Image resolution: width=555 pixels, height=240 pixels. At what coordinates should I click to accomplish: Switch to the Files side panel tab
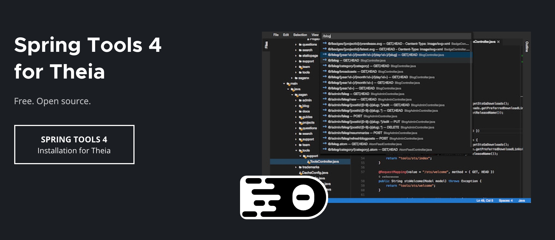266,45
